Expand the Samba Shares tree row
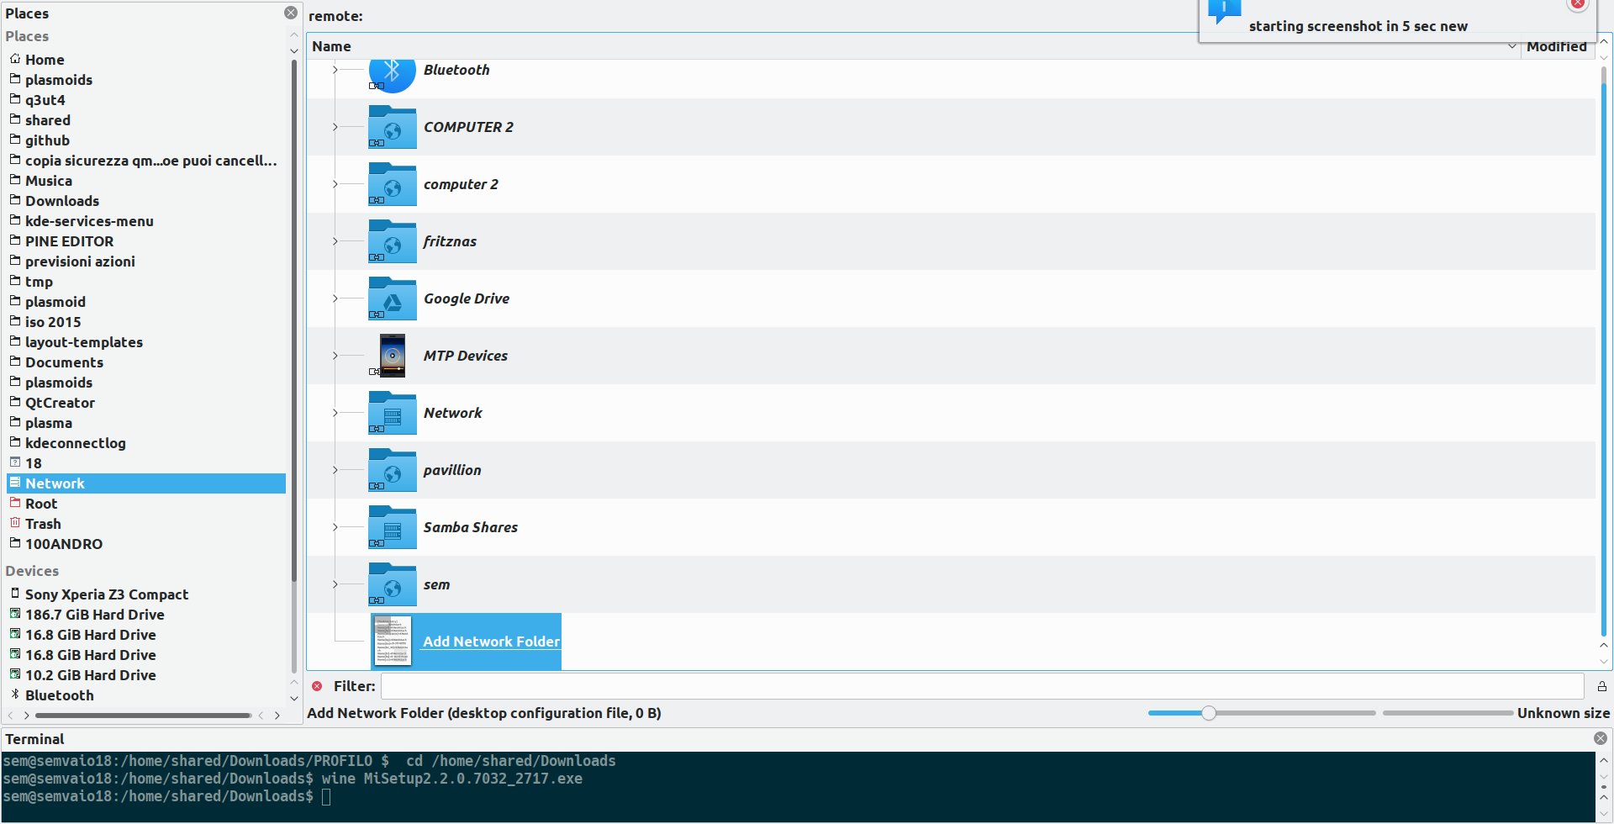The height and width of the screenshot is (824, 1614). coord(335,527)
